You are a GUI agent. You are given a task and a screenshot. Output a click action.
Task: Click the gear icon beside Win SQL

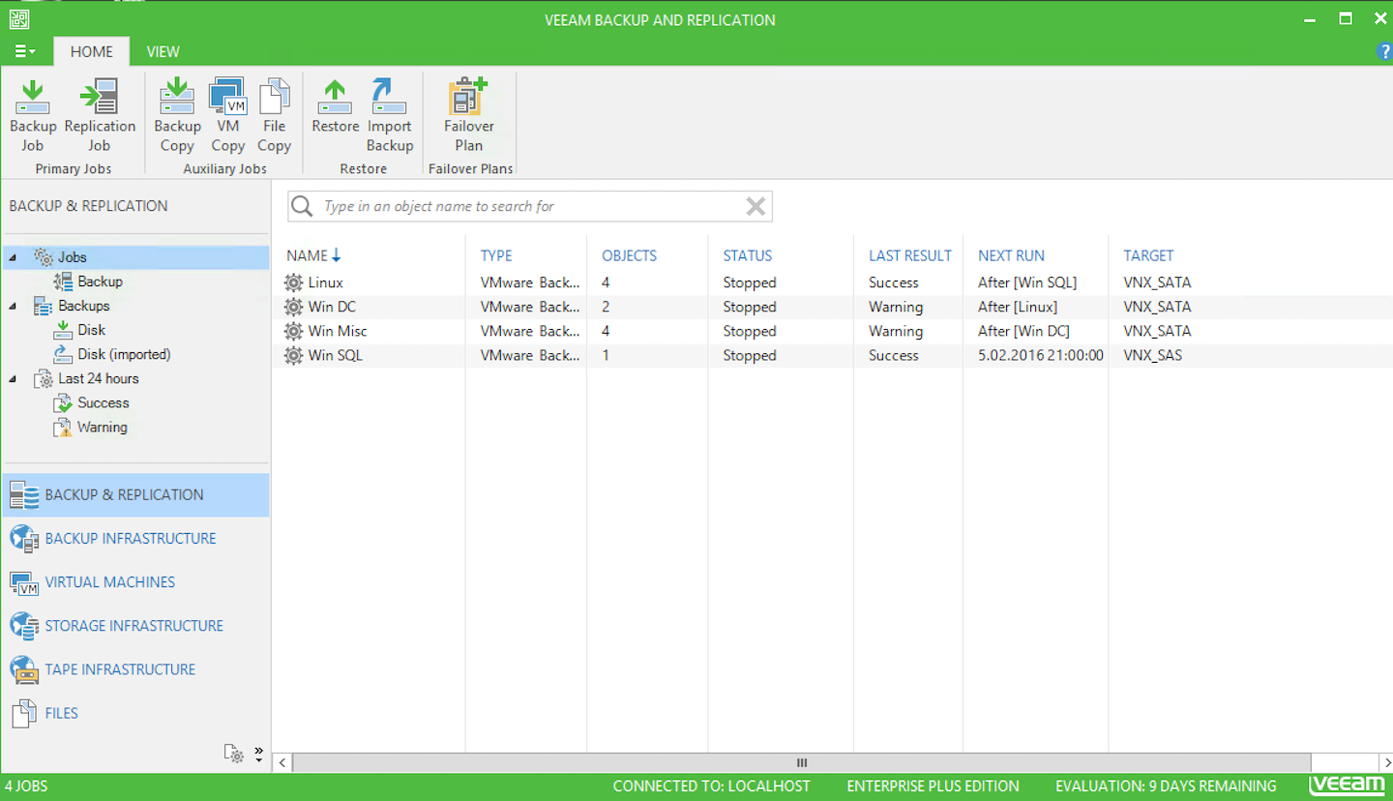pyautogui.click(x=293, y=355)
